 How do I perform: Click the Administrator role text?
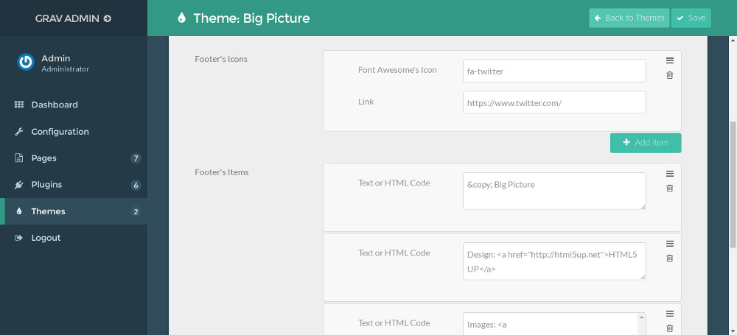pyautogui.click(x=66, y=69)
